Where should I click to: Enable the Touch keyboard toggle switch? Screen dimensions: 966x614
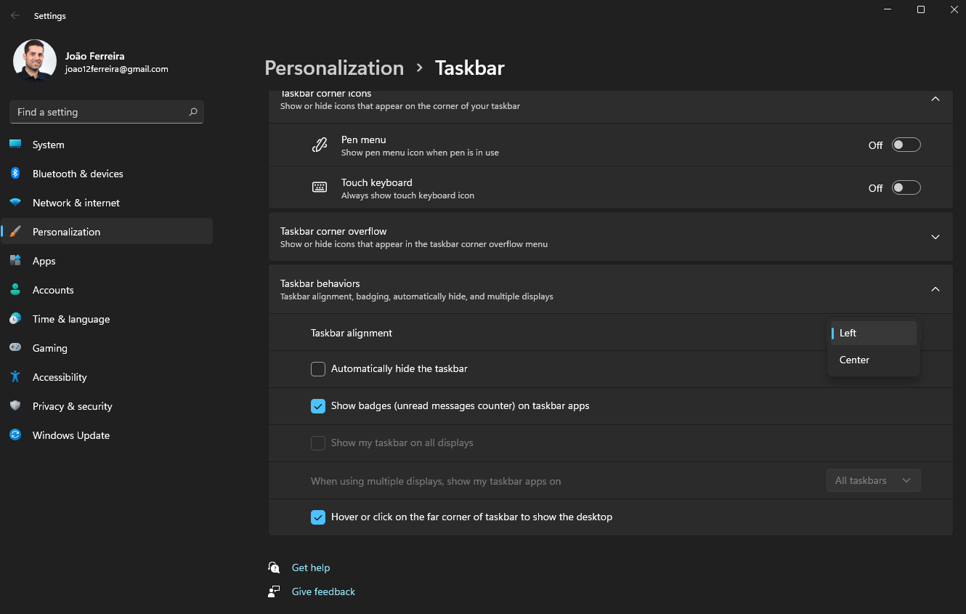pos(906,187)
